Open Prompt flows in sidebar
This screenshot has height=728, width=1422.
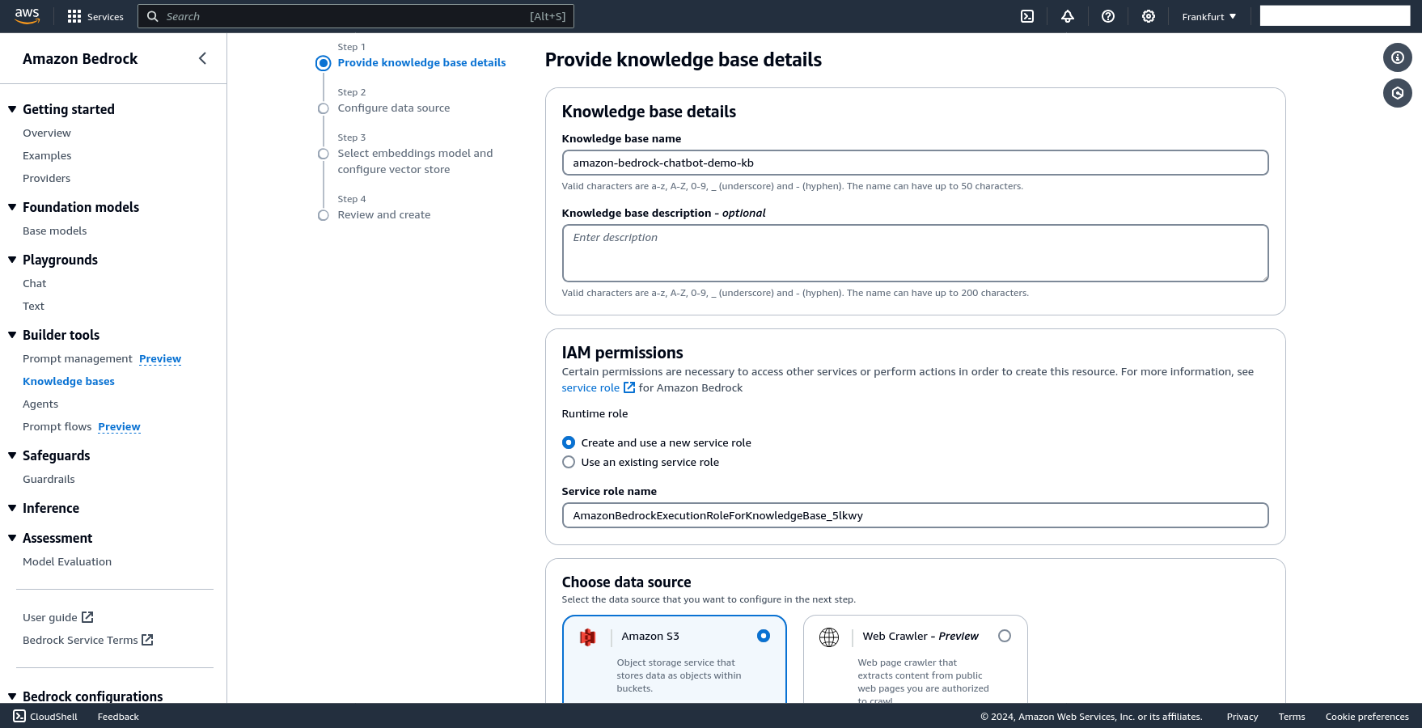pyautogui.click(x=57, y=426)
